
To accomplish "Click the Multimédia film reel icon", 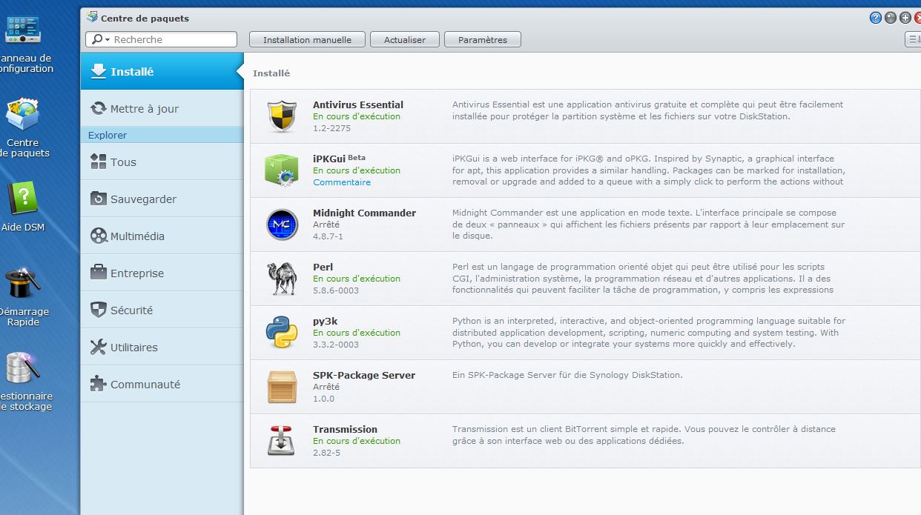I will pyautogui.click(x=98, y=236).
